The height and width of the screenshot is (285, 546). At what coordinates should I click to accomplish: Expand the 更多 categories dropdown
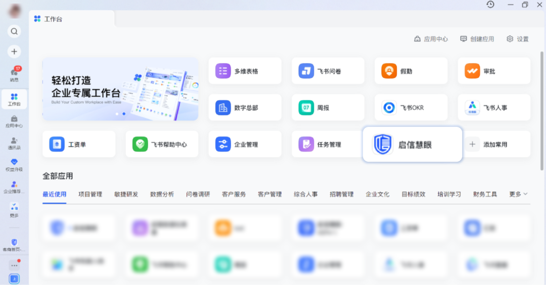click(x=518, y=194)
